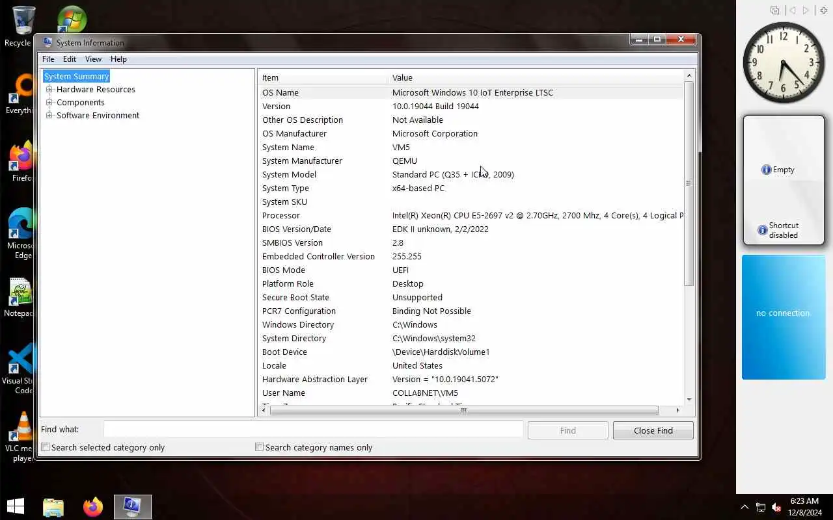Screen dimensions: 833x520
Task: Click the sidebar next page arrow
Action: pyautogui.click(x=806, y=10)
